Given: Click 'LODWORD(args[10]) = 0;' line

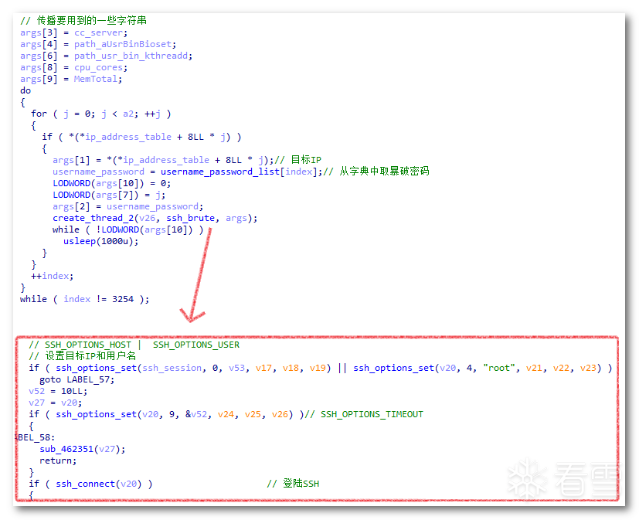Looking at the screenshot, I should pos(112,183).
